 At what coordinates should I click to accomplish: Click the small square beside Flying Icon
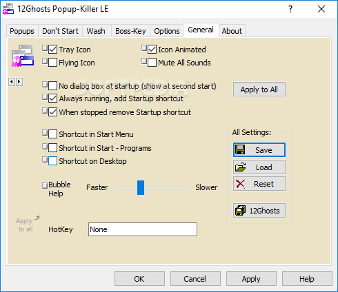pyautogui.click(x=45, y=61)
